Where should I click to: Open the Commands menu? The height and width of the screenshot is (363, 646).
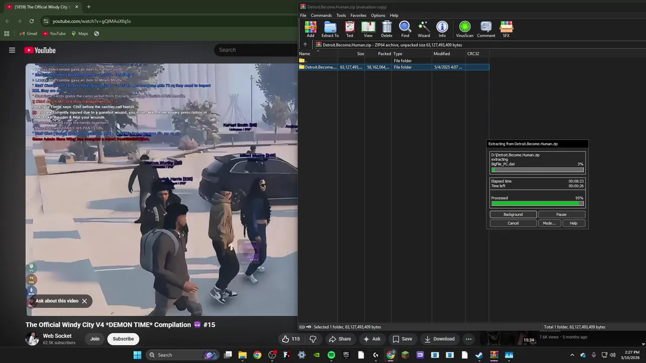(321, 15)
